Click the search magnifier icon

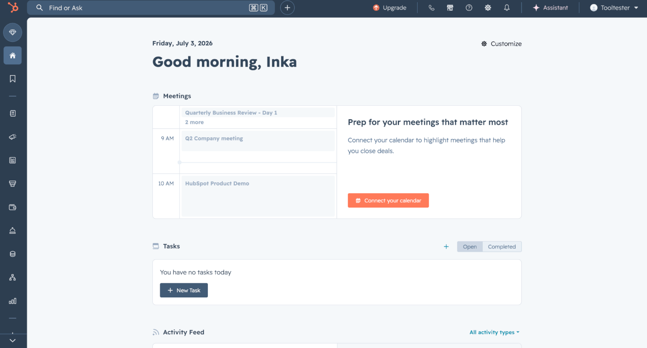pyautogui.click(x=39, y=8)
